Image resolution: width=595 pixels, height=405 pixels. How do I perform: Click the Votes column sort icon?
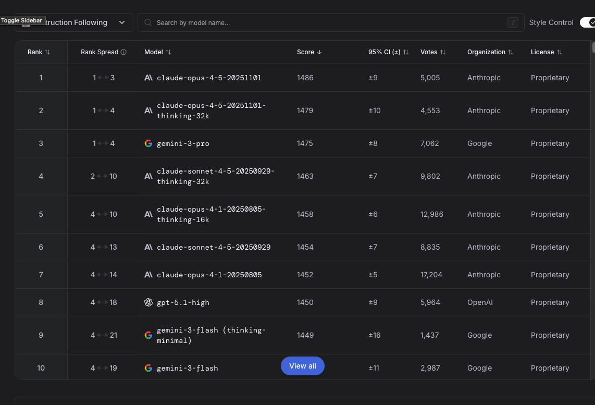pos(443,52)
